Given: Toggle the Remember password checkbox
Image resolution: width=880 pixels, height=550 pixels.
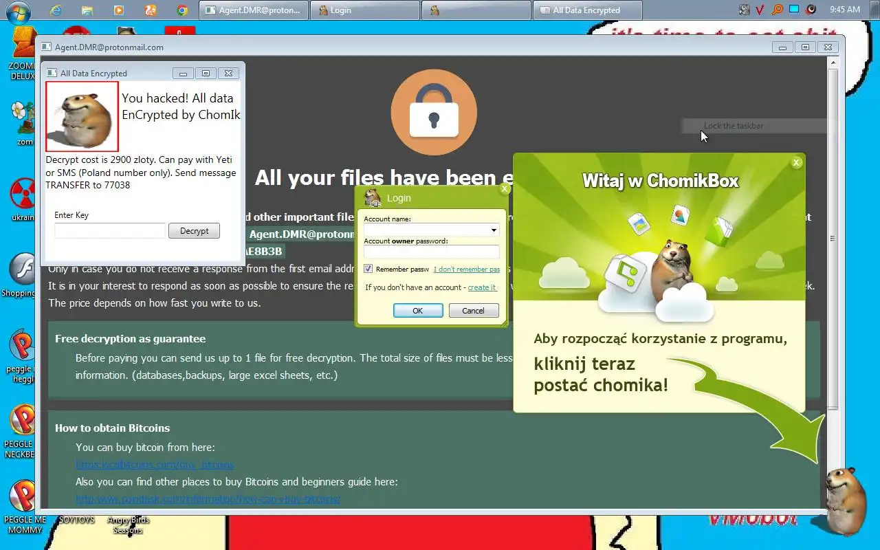Looking at the screenshot, I should coord(368,269).
